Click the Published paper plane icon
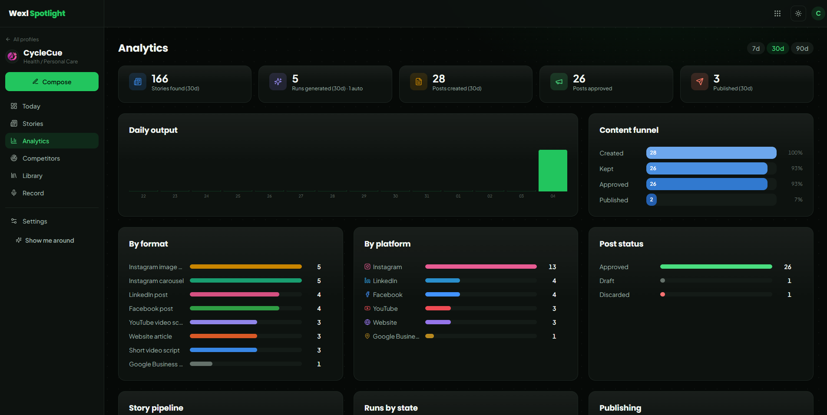 click(x=700, y=82)
